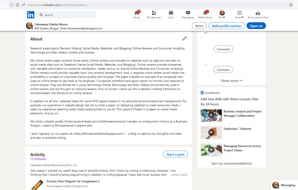The width and height of the screenshot is (298, 190).
Task: Open the Home feed icon
Action: 137,13
